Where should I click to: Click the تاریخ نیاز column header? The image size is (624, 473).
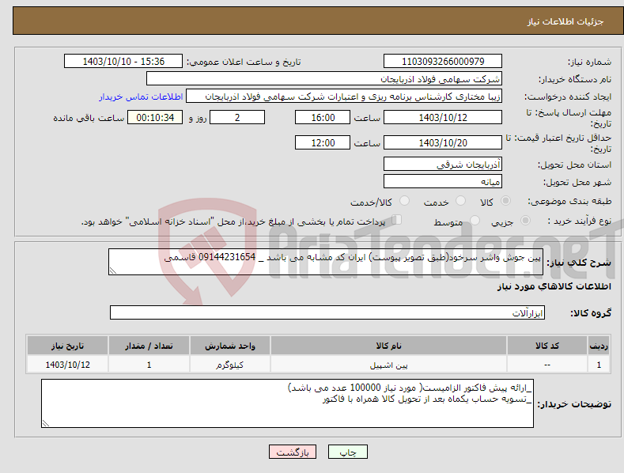point(68,346)
